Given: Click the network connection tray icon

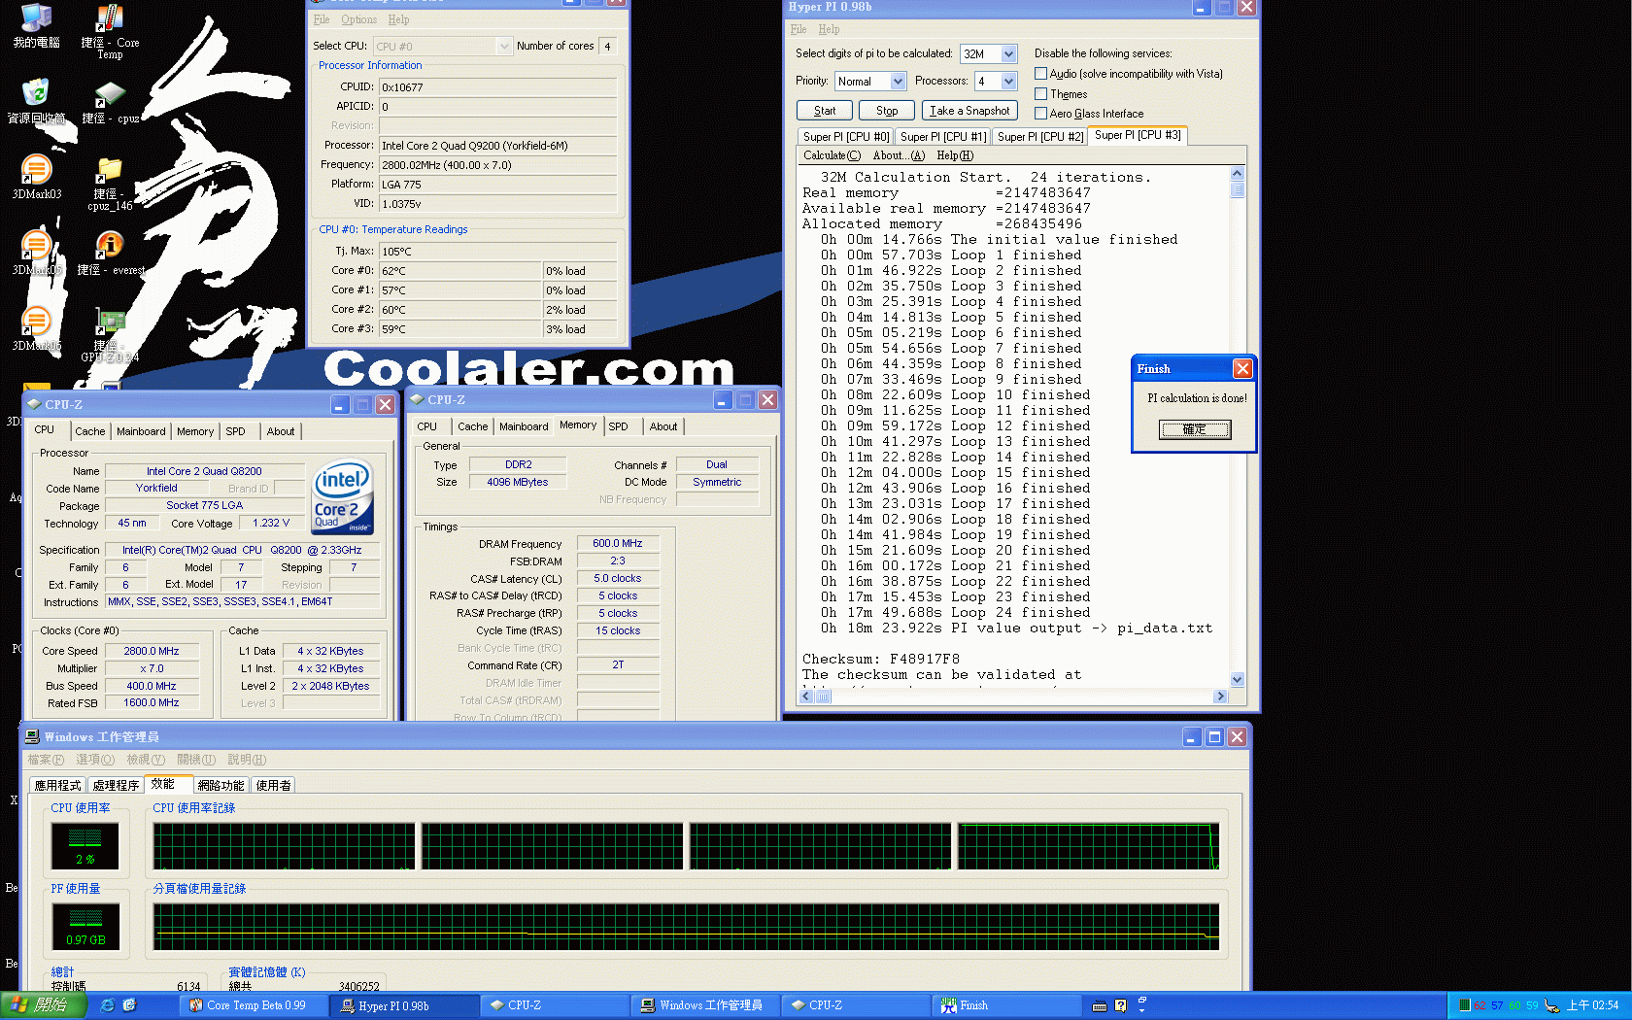Looking at the screenshot, I should pos(1551,1005).
